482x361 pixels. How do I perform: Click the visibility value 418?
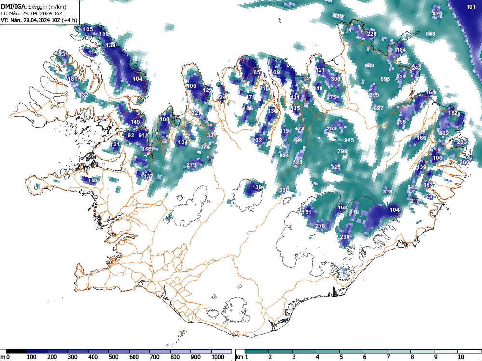[x=354, y=212]
